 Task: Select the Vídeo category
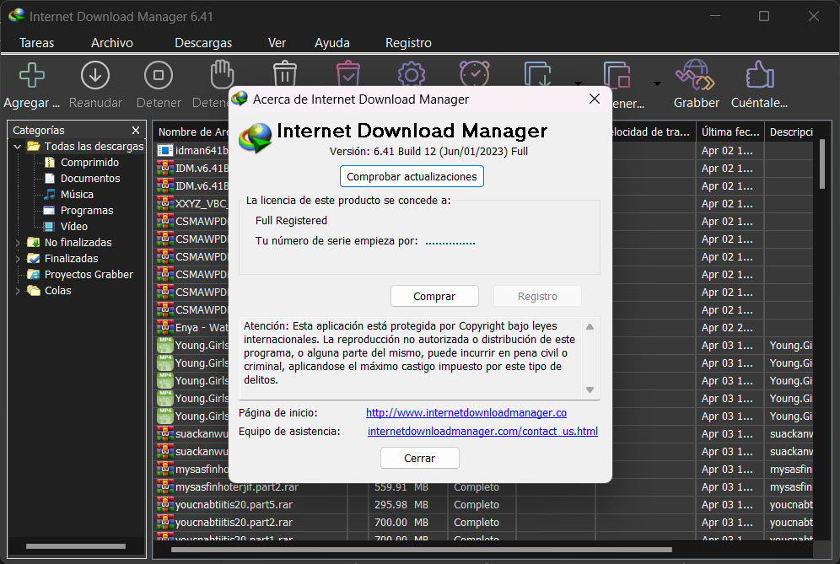[74, 227]
